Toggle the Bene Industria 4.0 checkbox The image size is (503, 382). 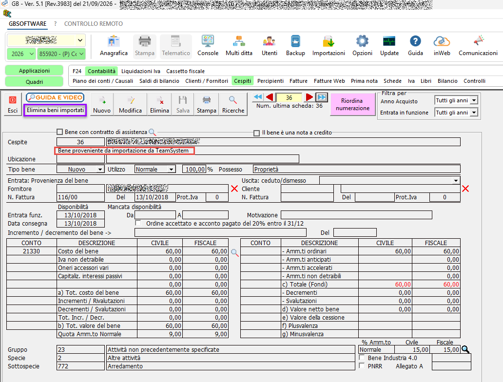tap(362, 357)
